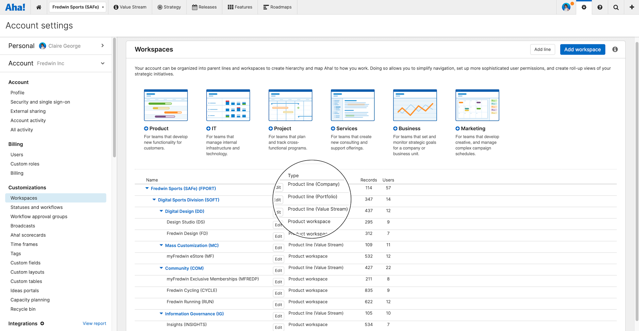Screen dimensions: 639x331
Task: Select the Services workspace type thumbnail
Action: click(x=353, y=105)
